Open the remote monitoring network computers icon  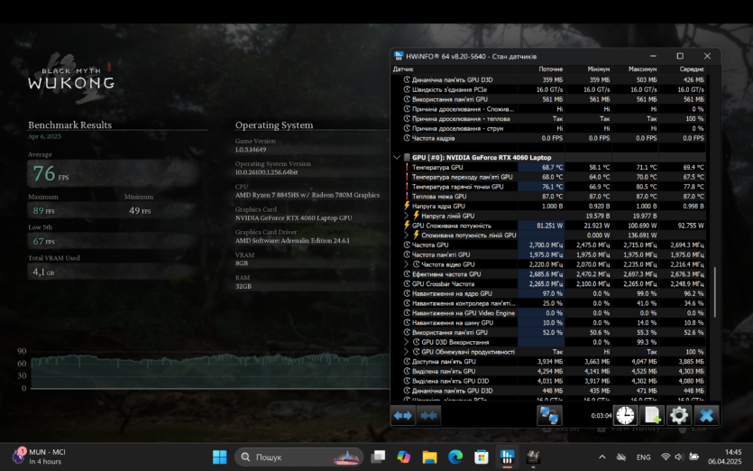[549, 415]
